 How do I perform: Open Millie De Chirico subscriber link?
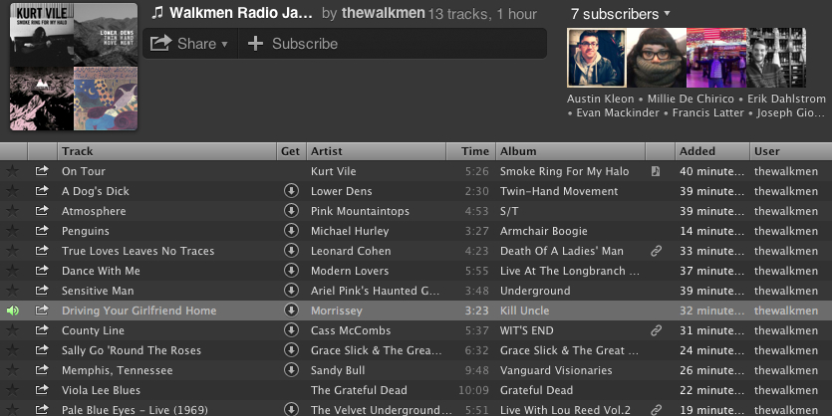click(691, 99)
